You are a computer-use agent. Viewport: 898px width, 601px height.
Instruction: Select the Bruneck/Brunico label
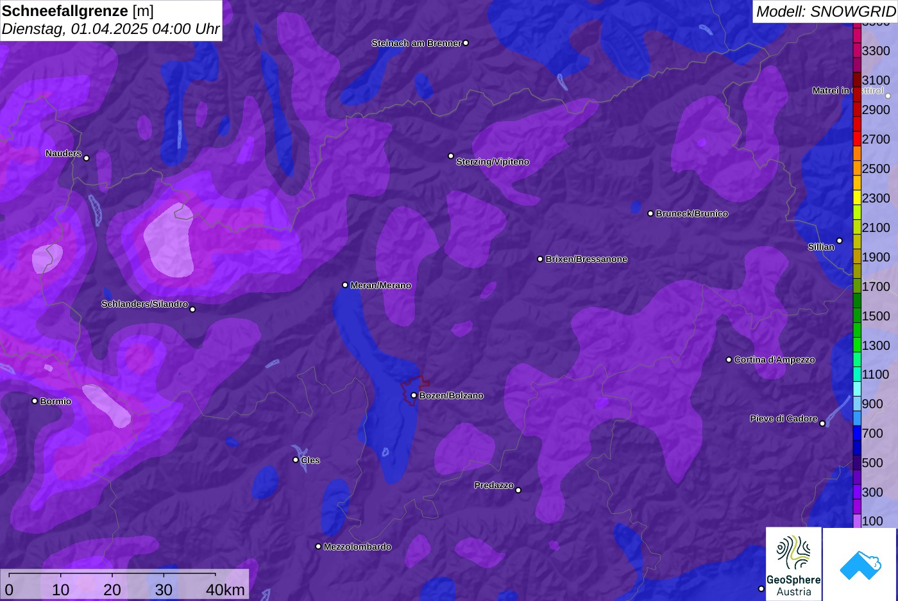click(x=691, y=213)
